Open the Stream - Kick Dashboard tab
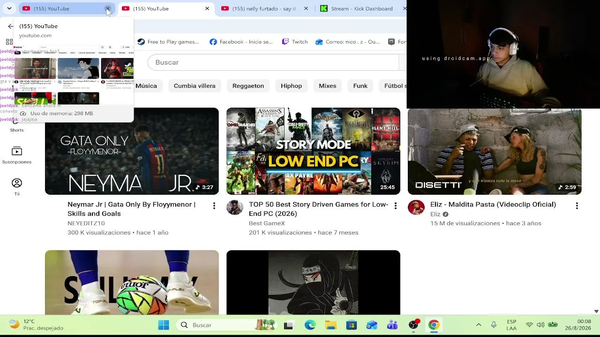600x337 pixels. 361,8
